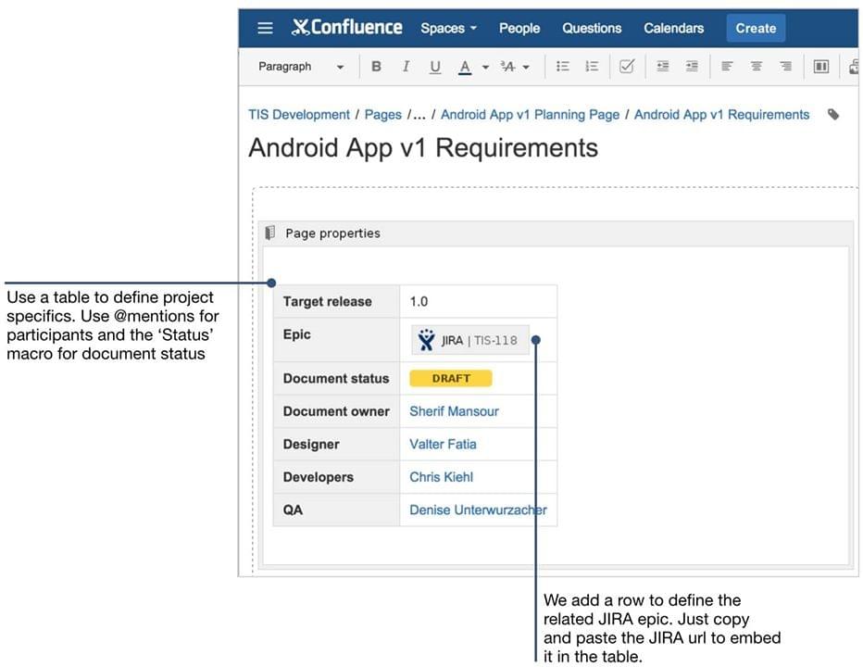Apply the text color A button
The width and height of the screenshot is (863, 667).
tap(465, 68)
